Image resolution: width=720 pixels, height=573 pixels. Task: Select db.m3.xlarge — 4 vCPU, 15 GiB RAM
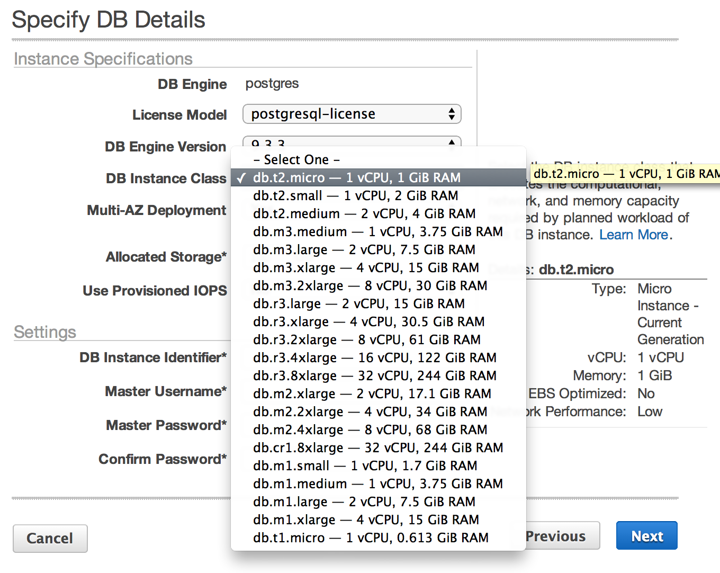(x=378, y=267)
